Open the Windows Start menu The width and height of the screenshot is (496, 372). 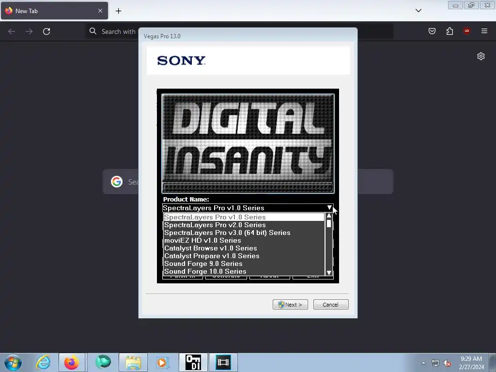coord(13,362)
